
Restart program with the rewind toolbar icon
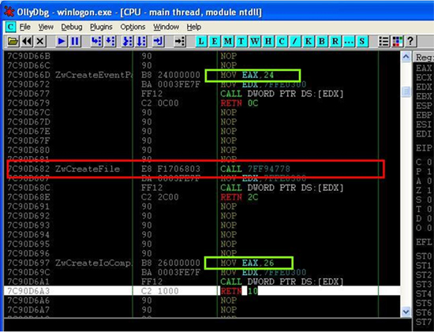(27, 42)
